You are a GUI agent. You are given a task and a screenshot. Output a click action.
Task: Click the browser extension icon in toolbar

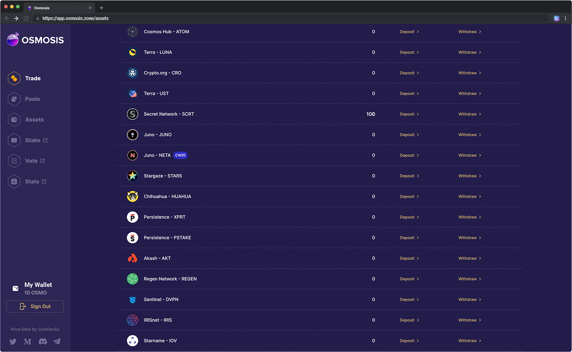[557, 18]
